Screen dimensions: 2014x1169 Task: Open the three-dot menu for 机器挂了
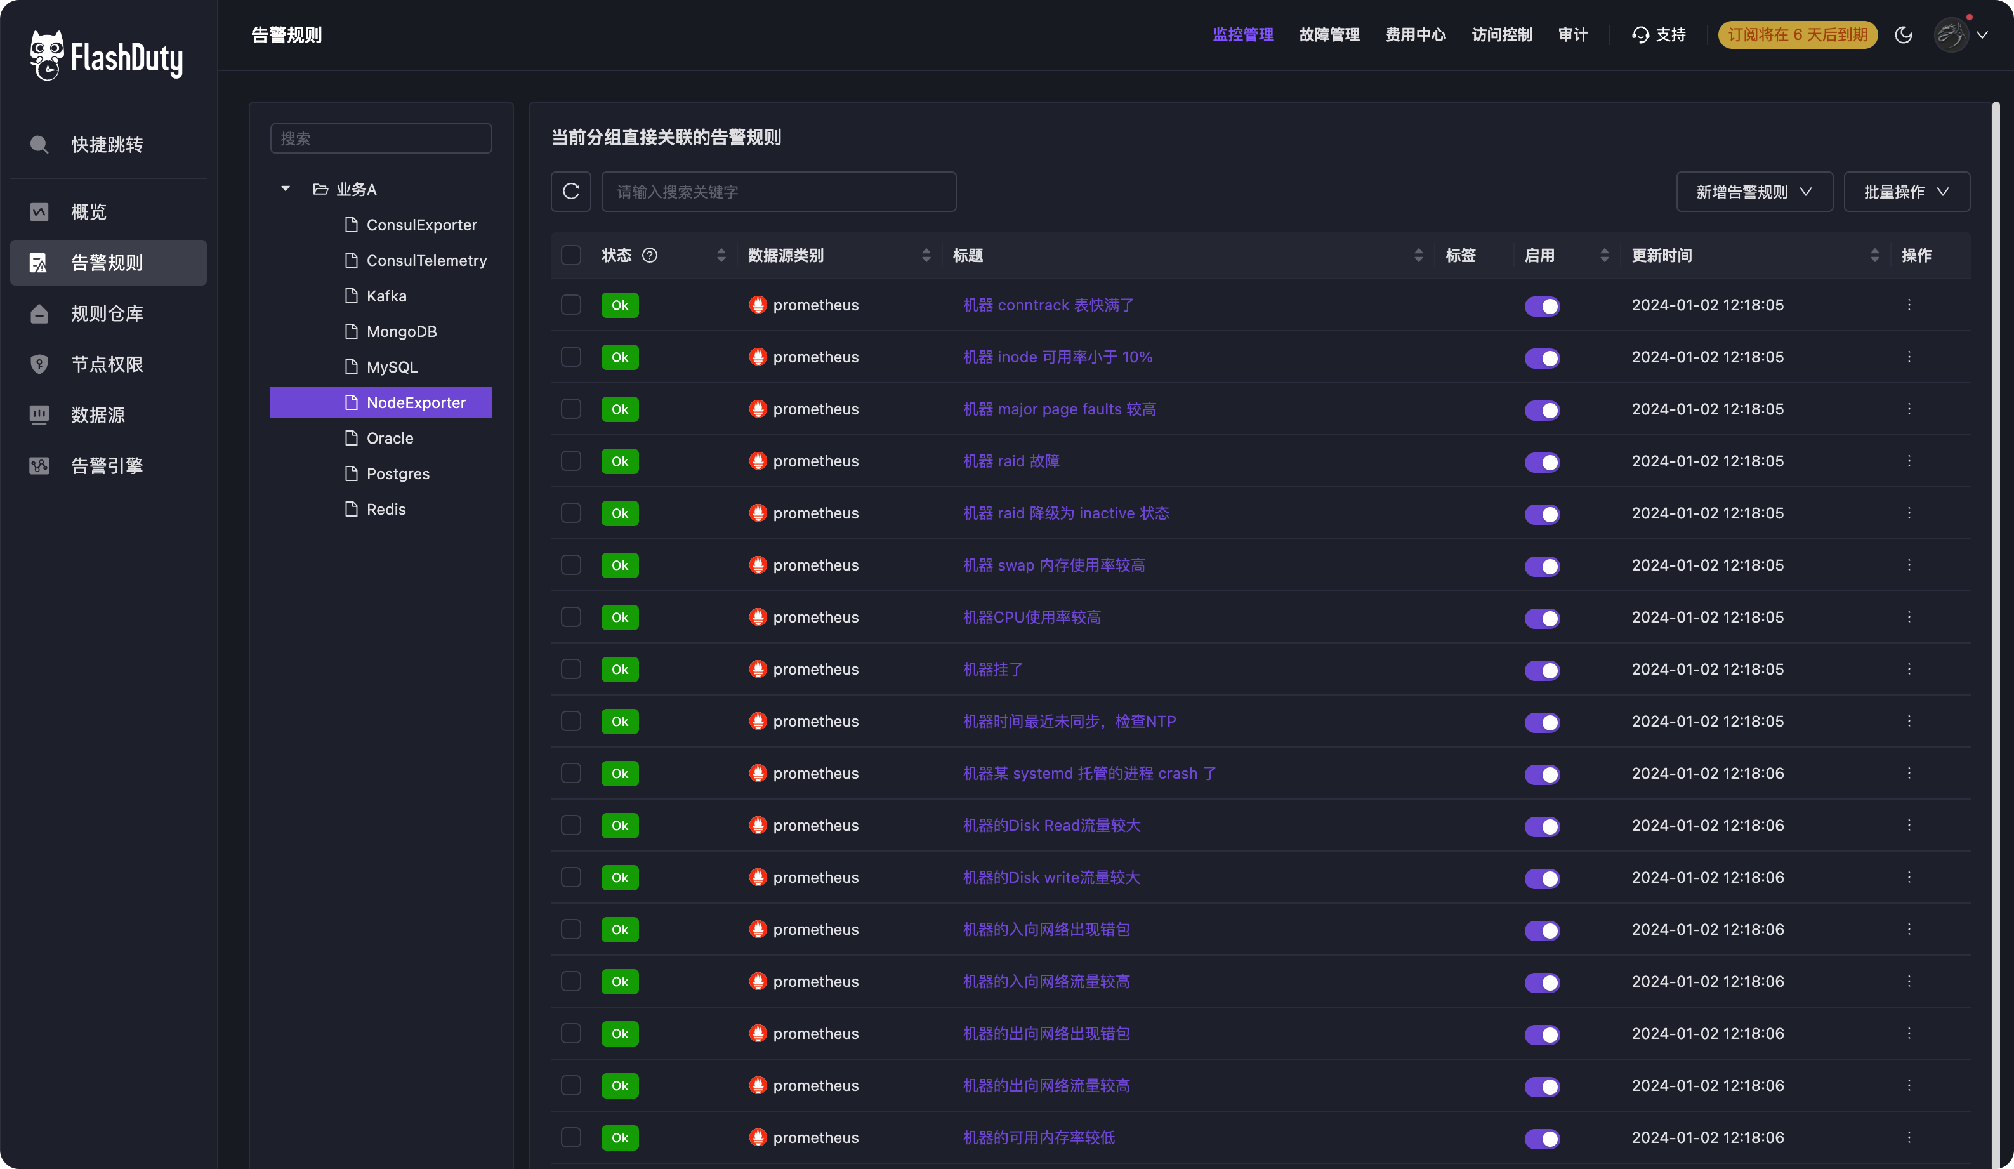(1909, 670)
